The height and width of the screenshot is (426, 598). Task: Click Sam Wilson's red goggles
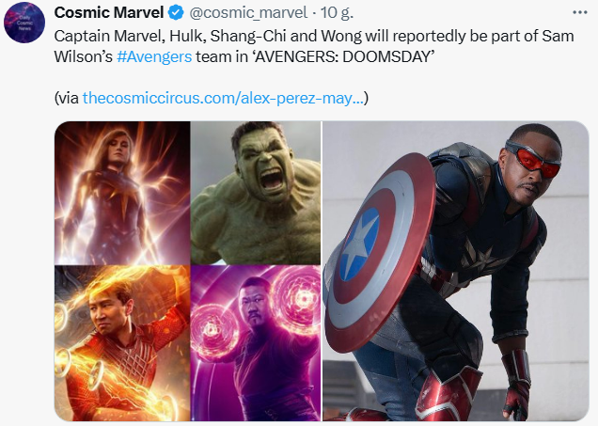coord(534,158)
